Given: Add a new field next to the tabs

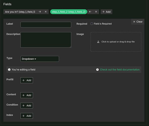Looking at the screenshot, I should [x=106, y=12].
